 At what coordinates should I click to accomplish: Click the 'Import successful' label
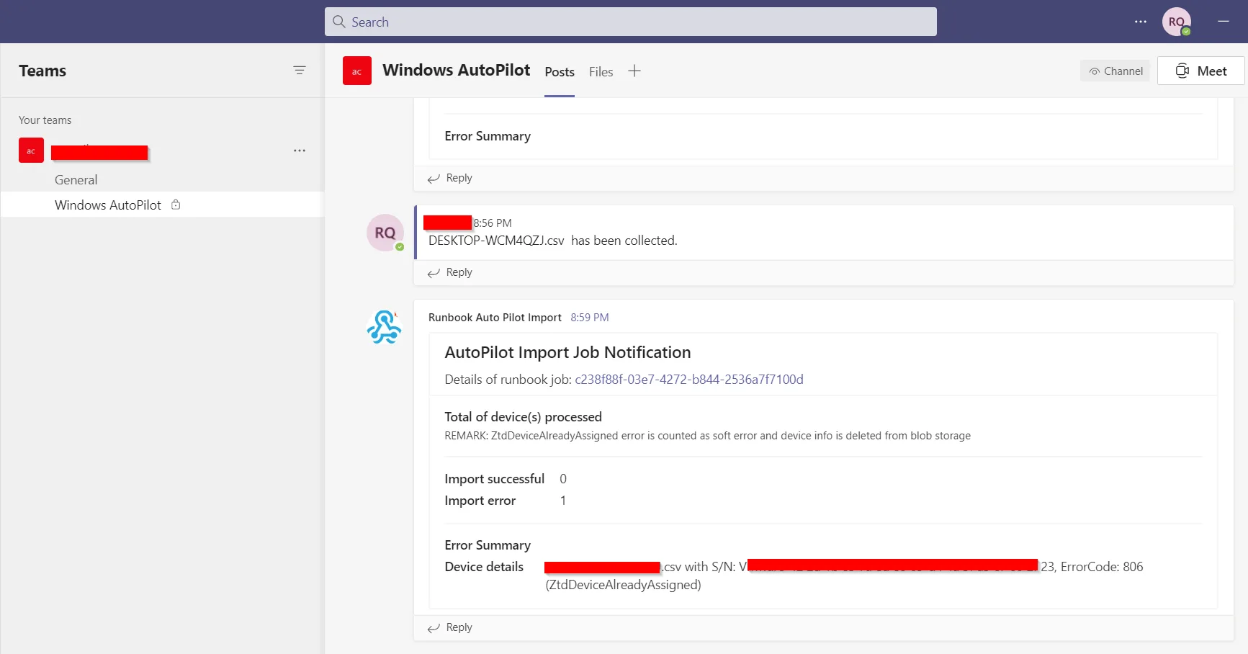tap(495, 479)
